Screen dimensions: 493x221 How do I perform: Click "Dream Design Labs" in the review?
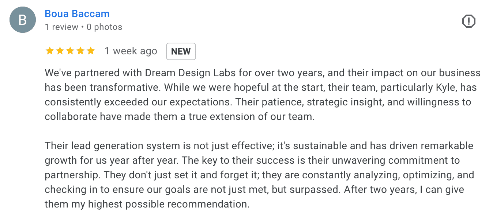coord(191,73)
